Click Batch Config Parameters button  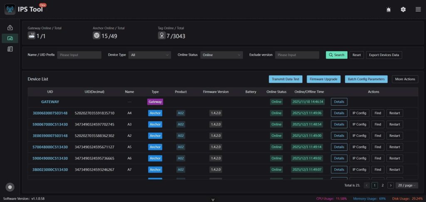pos(366,79)
